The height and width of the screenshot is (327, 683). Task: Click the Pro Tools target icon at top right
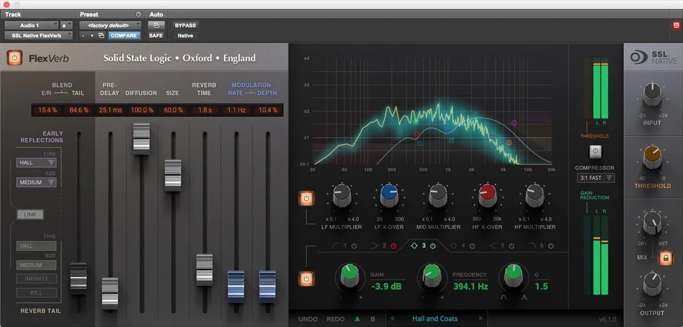(676, 25)
